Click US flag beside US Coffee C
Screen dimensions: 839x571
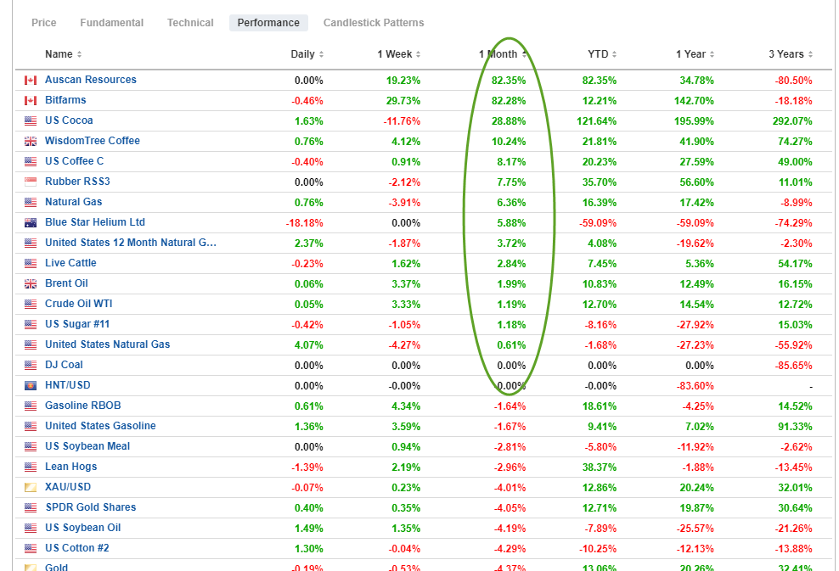click(31, 161)
